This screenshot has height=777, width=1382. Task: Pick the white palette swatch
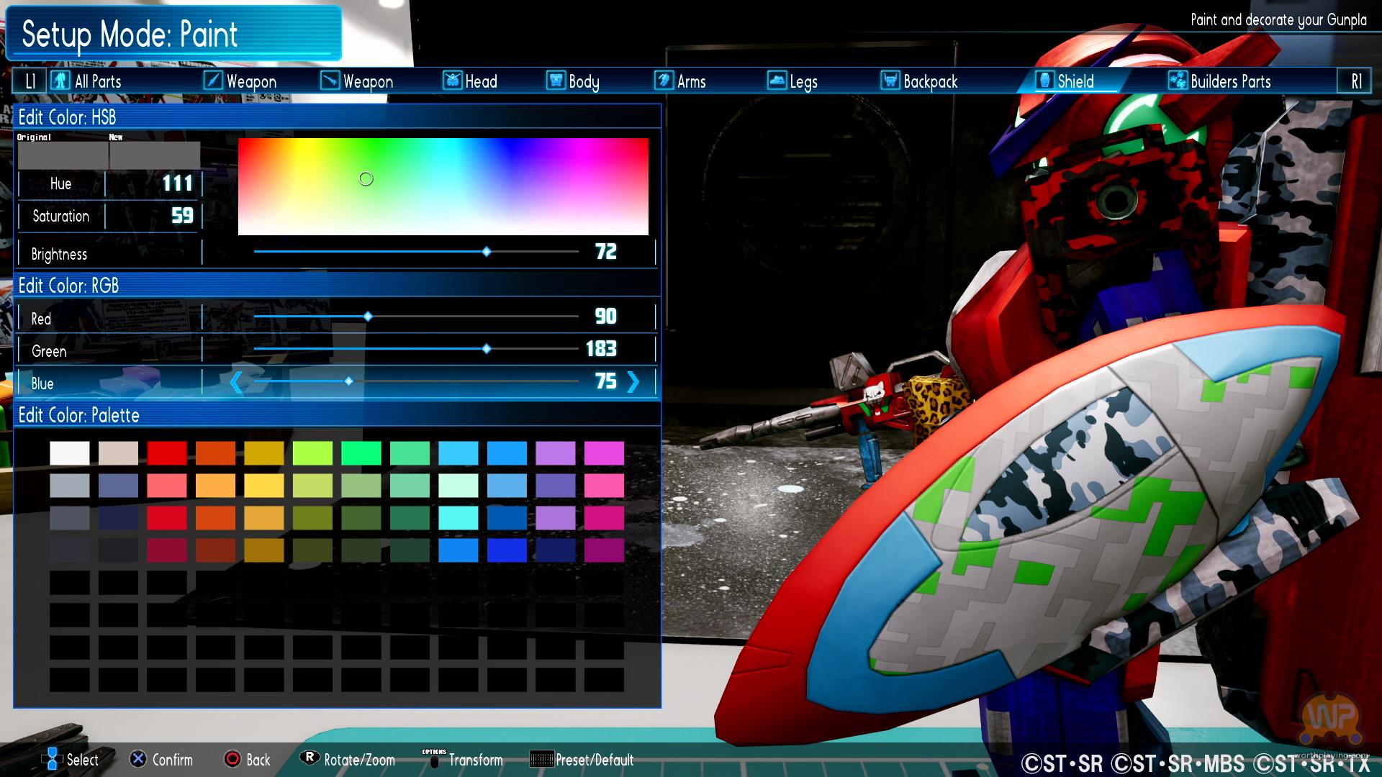pos(70,453)
